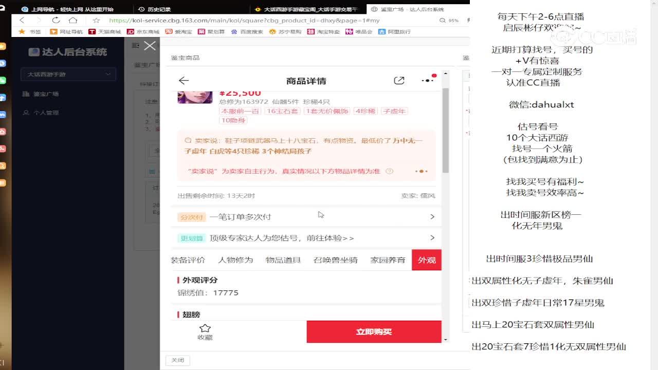Viewport: 658px width, 370px height.
Task: Open the 大话西游手游 game dropdown
Action: [68, 74]
